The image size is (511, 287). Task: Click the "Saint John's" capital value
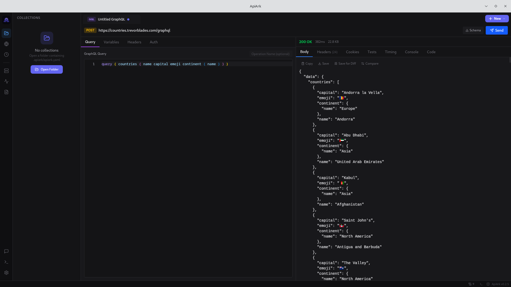pos(357,221)
